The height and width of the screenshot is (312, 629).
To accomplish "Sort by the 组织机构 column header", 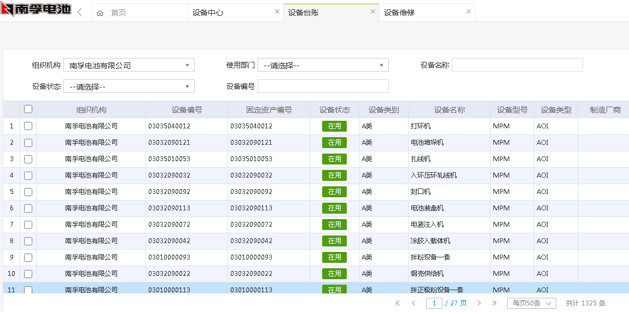I will [x=91, y=110].
